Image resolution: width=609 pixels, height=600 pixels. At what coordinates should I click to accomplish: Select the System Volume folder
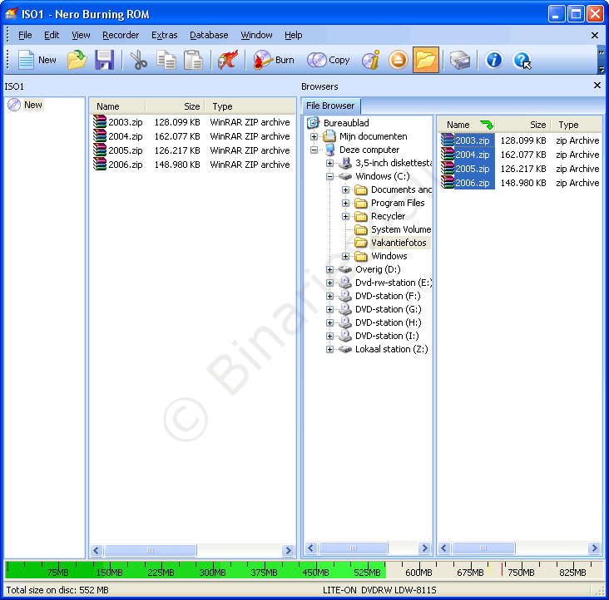(x=401, y=229)
